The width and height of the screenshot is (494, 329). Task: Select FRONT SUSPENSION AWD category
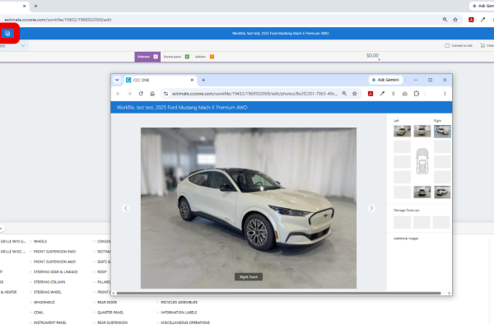(55, 262)
